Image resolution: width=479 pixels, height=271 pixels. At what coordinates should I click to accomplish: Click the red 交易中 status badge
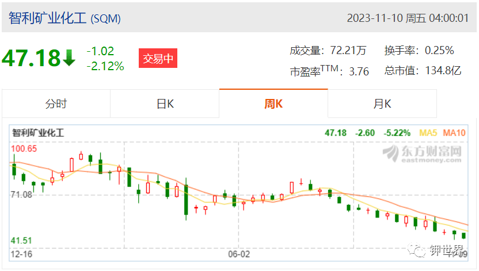click(158, 58)
